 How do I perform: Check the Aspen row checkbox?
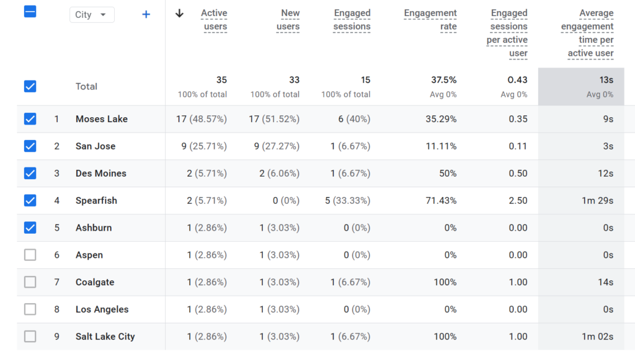(30, 255)
